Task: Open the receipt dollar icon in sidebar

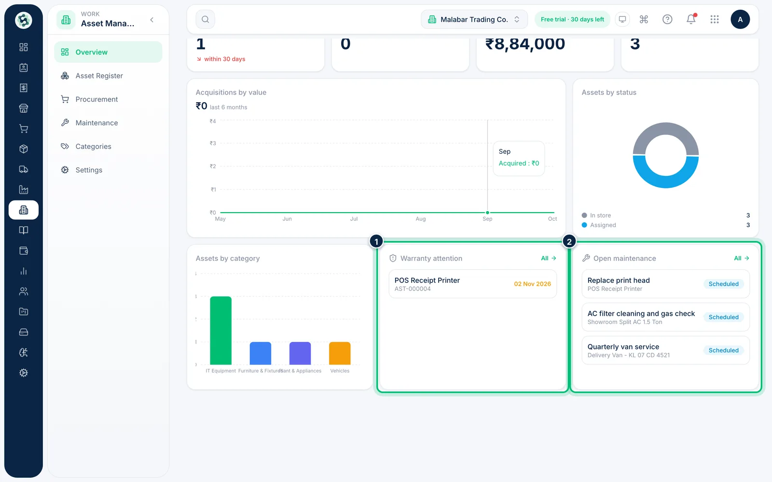Action: pyautogui.click(x=23, y=88)
